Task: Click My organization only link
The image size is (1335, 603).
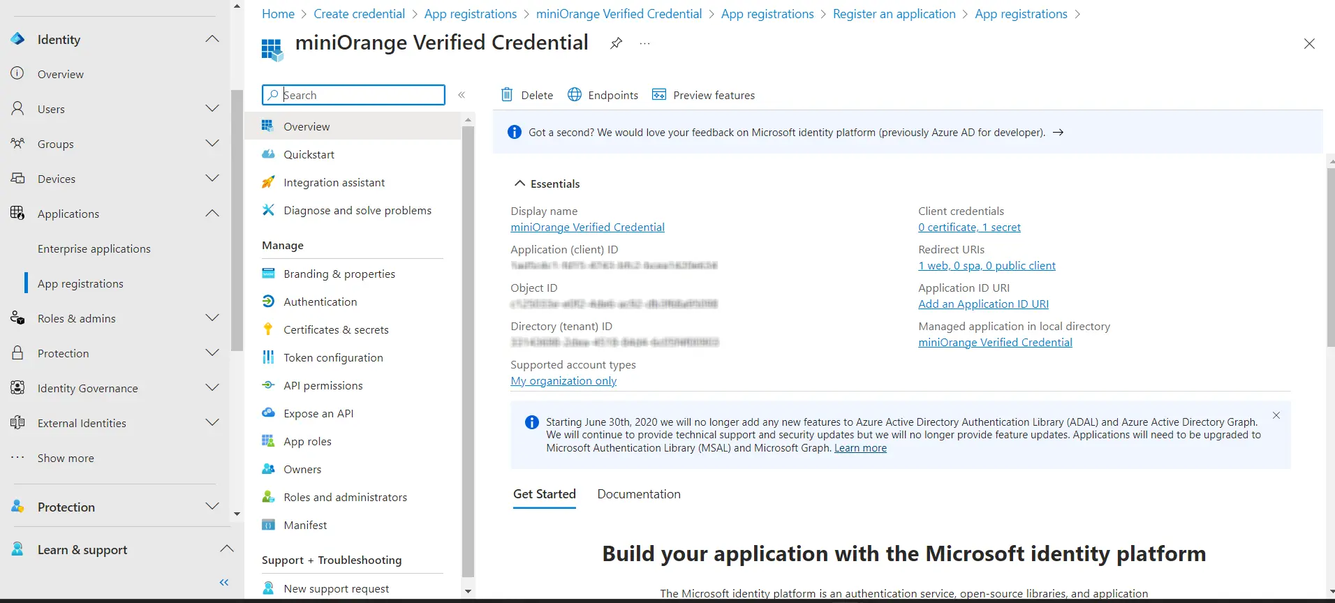Action: tap(563, 381)
